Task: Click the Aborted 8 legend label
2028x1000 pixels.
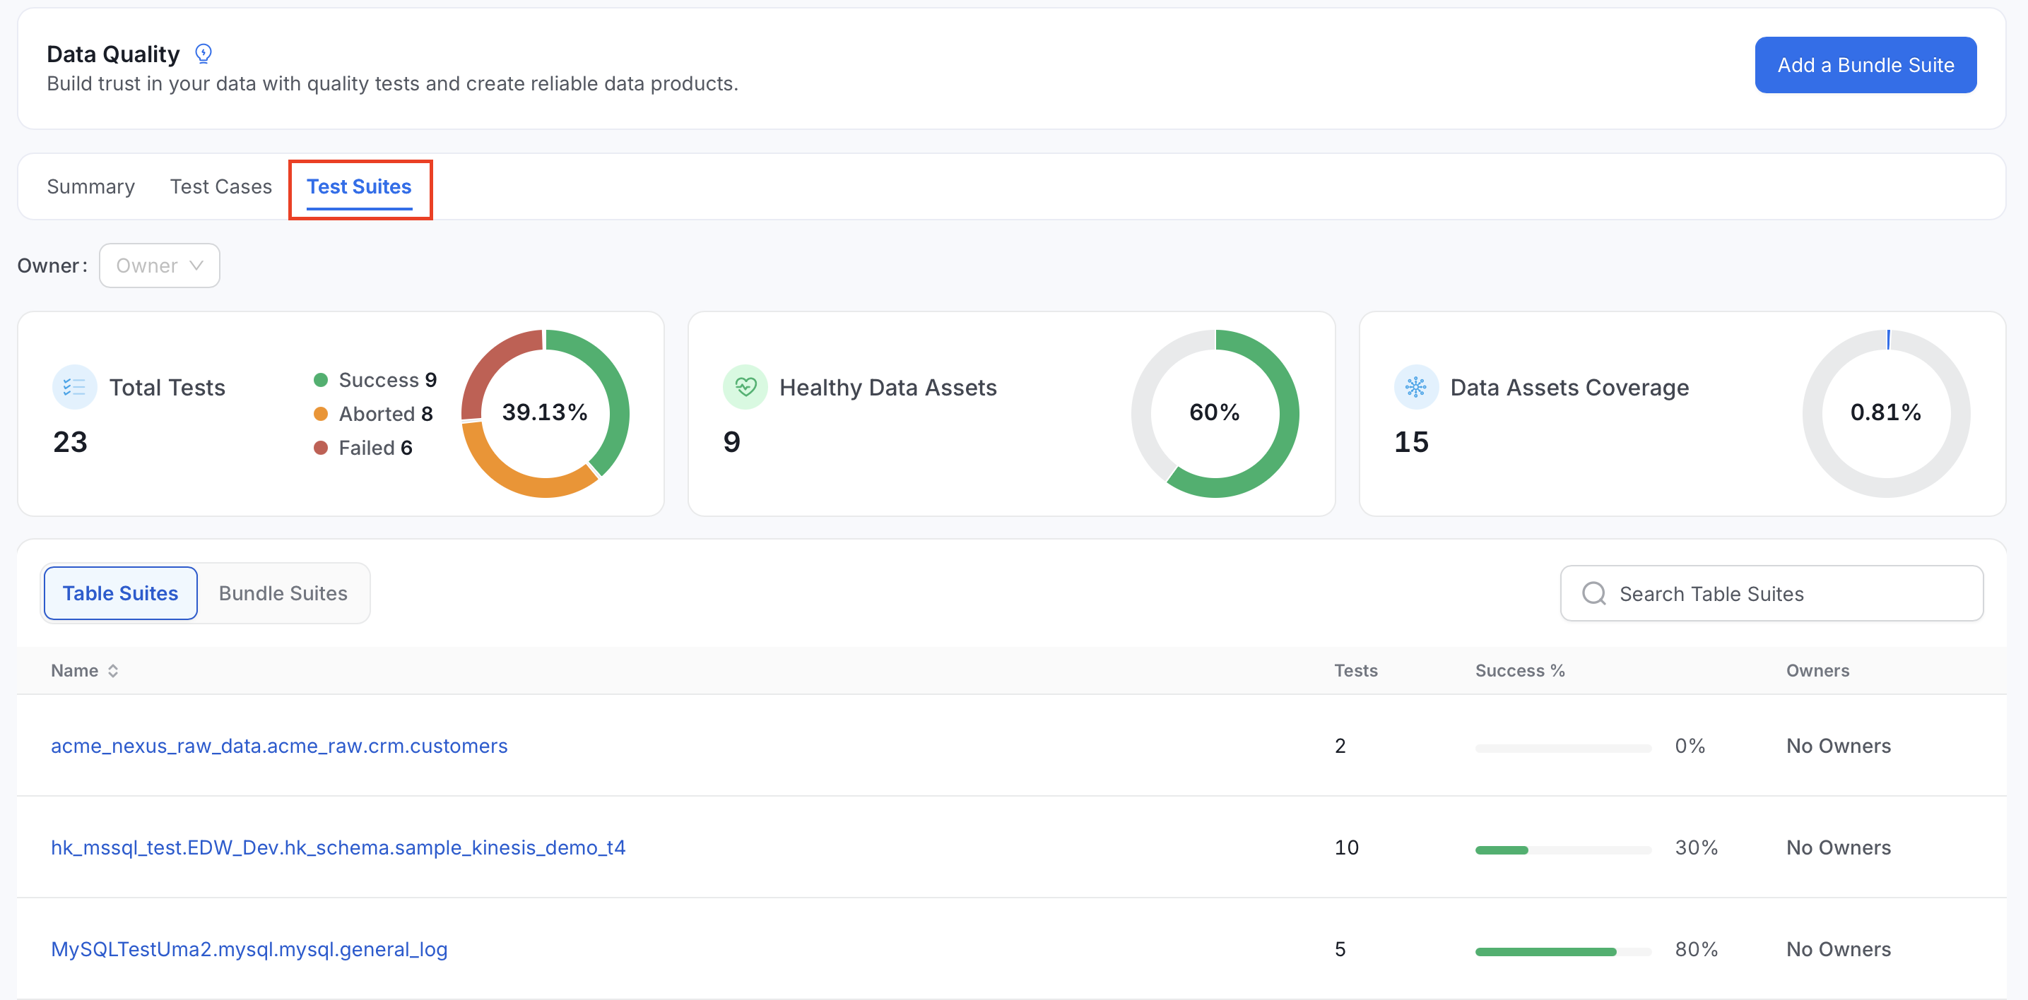Action: (x=386, y=415)
